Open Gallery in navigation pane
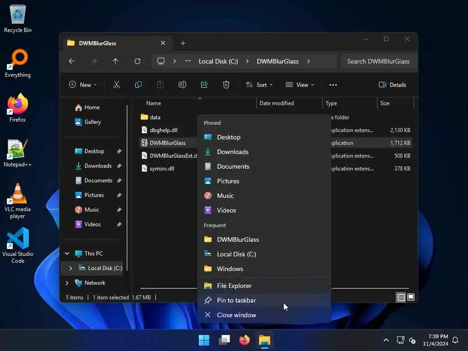Viewport: 468px width, 351px height. point(92,122)
